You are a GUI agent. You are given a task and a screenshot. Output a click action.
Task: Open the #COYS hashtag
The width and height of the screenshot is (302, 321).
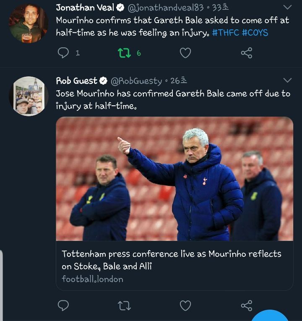(x=255, y=32)
